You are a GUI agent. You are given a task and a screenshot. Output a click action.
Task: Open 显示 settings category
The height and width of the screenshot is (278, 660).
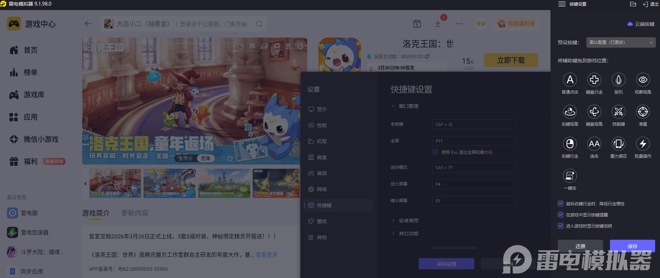339,109
